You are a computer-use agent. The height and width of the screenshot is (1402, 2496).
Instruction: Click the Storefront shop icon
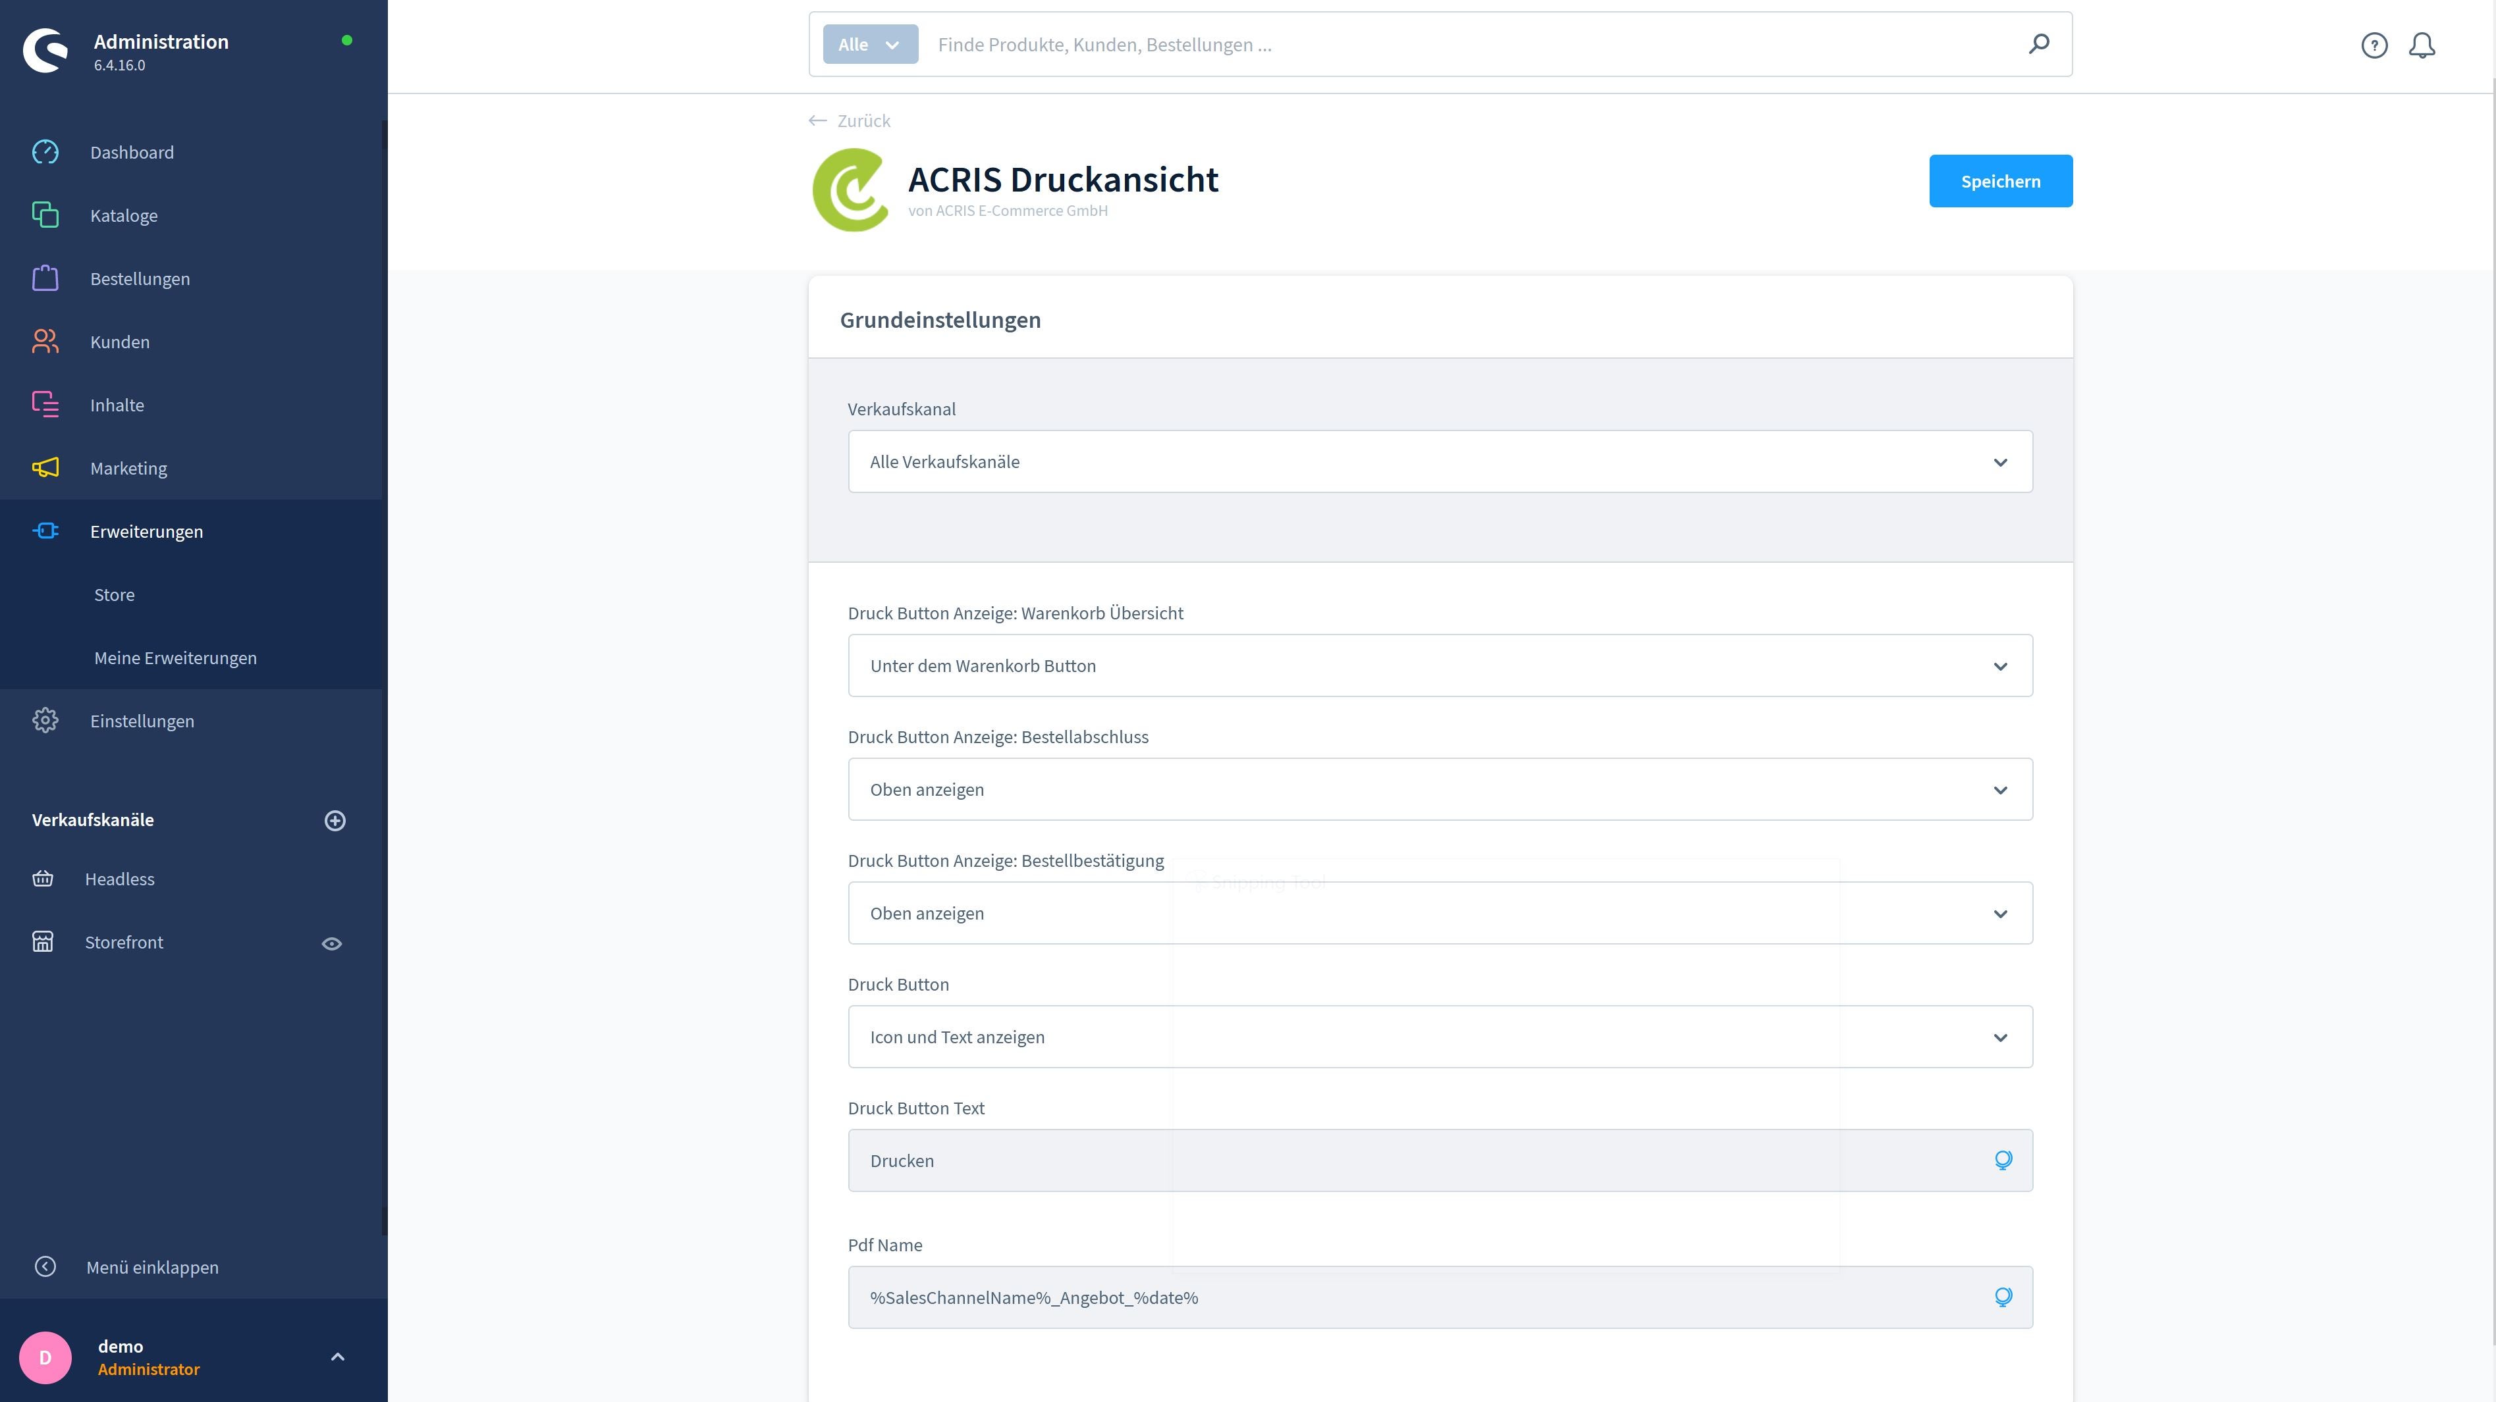click(x=43, y=941)
